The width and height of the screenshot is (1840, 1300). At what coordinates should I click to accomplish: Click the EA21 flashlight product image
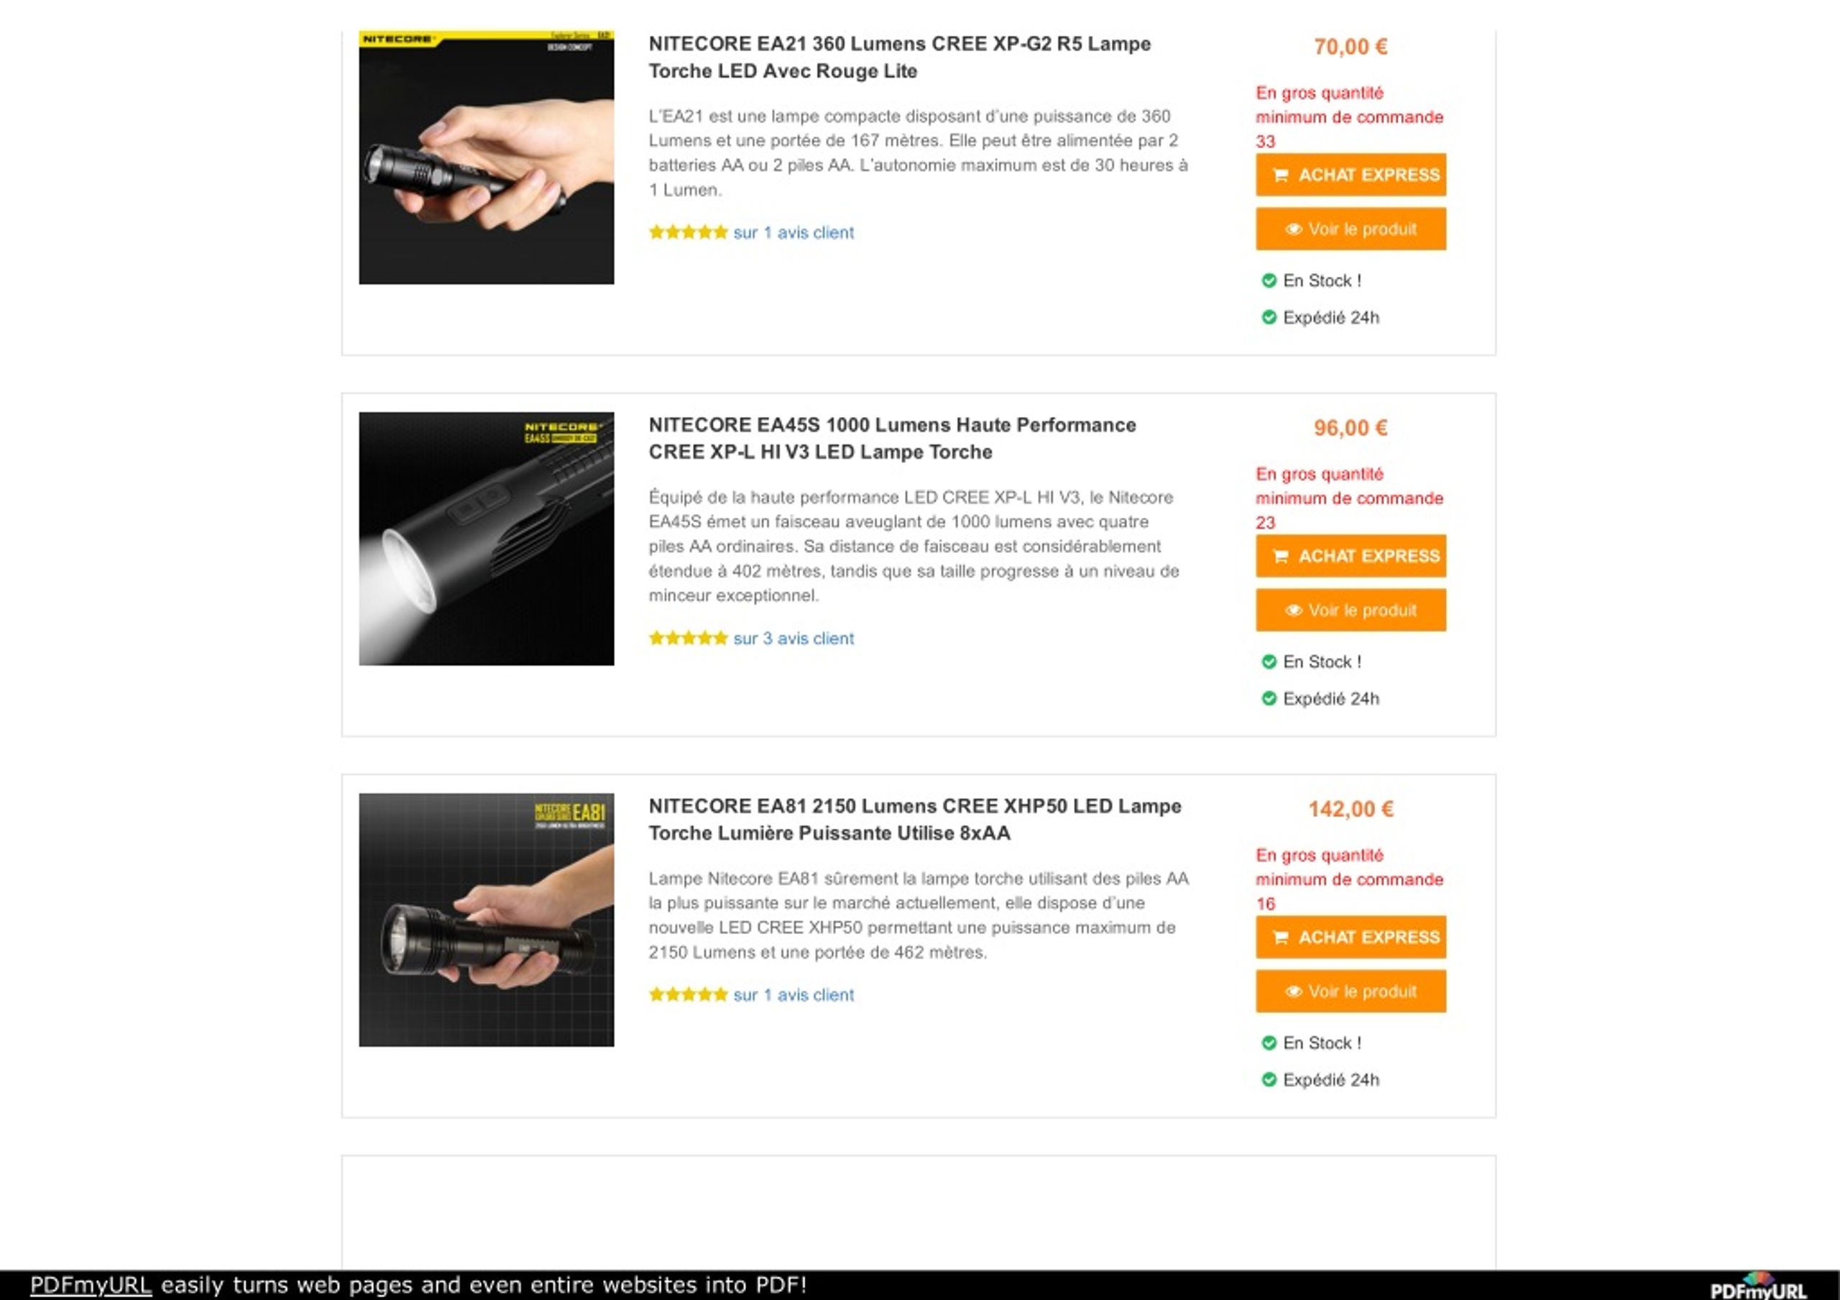pos(487,158)
